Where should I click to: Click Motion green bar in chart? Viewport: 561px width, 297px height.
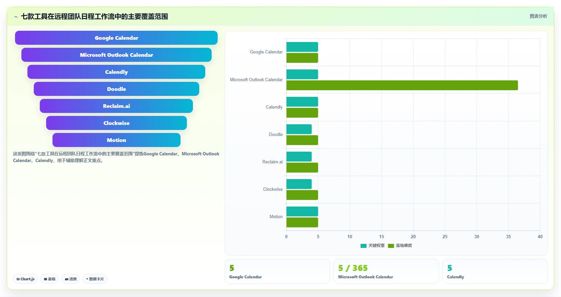(x=302, y=222)
